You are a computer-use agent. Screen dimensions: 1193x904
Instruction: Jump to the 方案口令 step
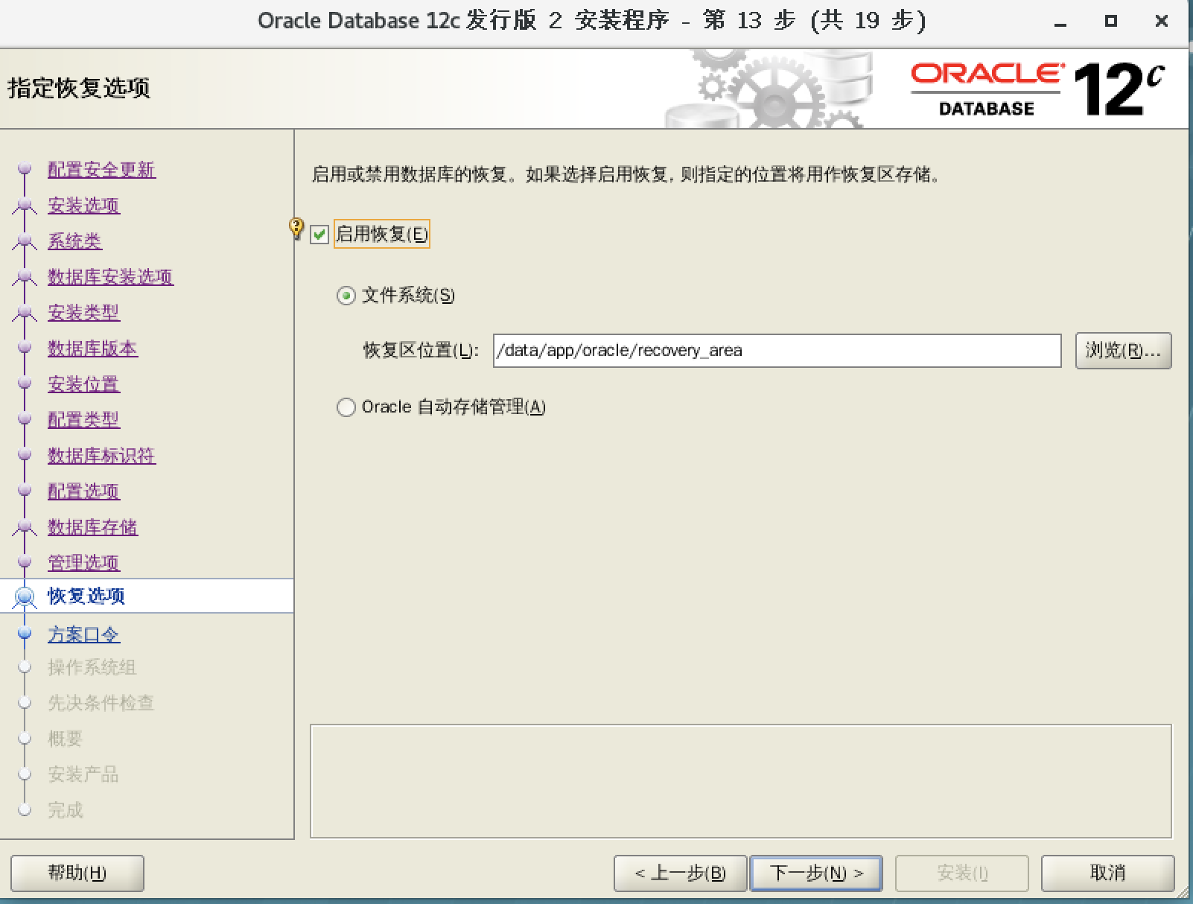[84, 634]
